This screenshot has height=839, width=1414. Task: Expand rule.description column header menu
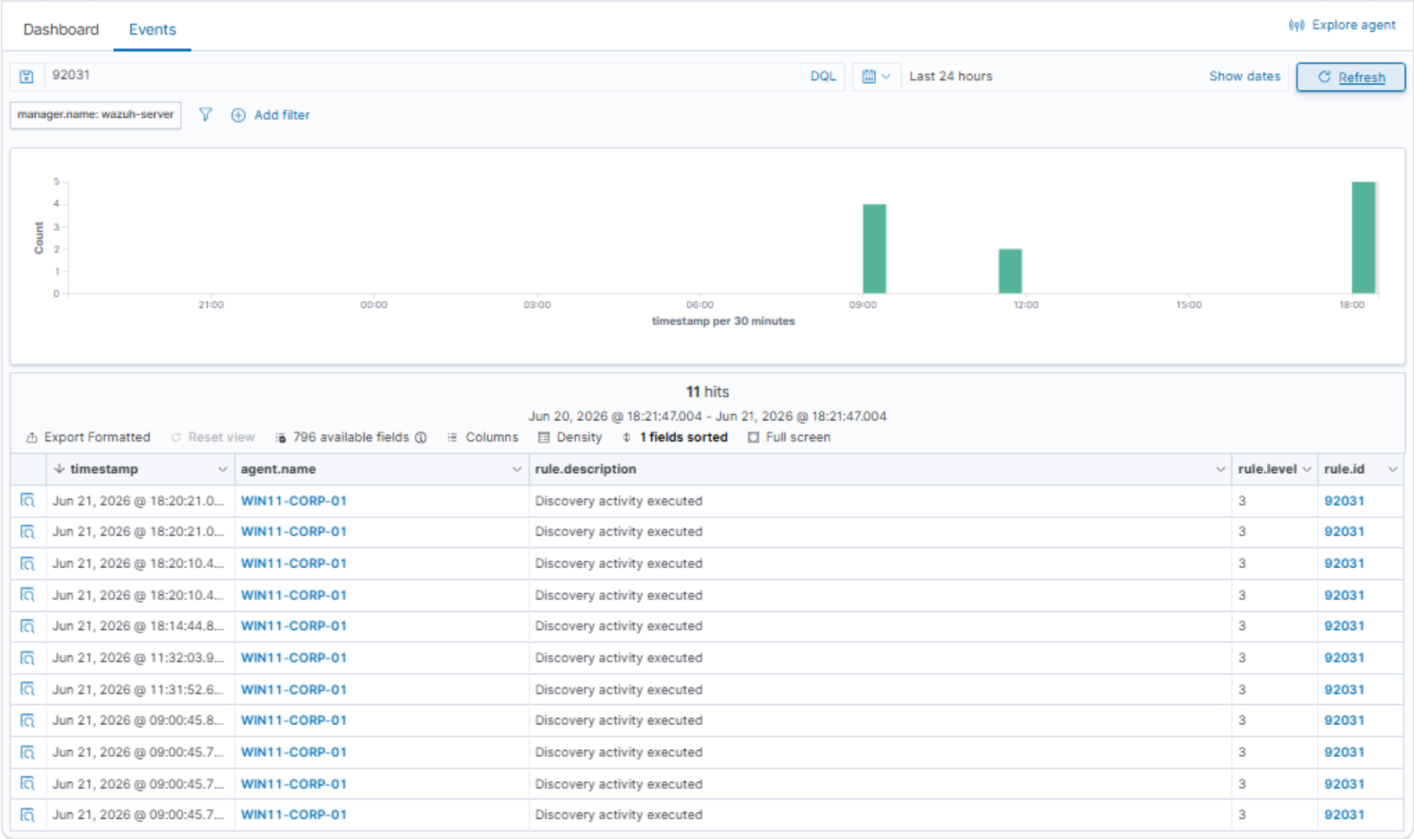(x=1220, y=469)
